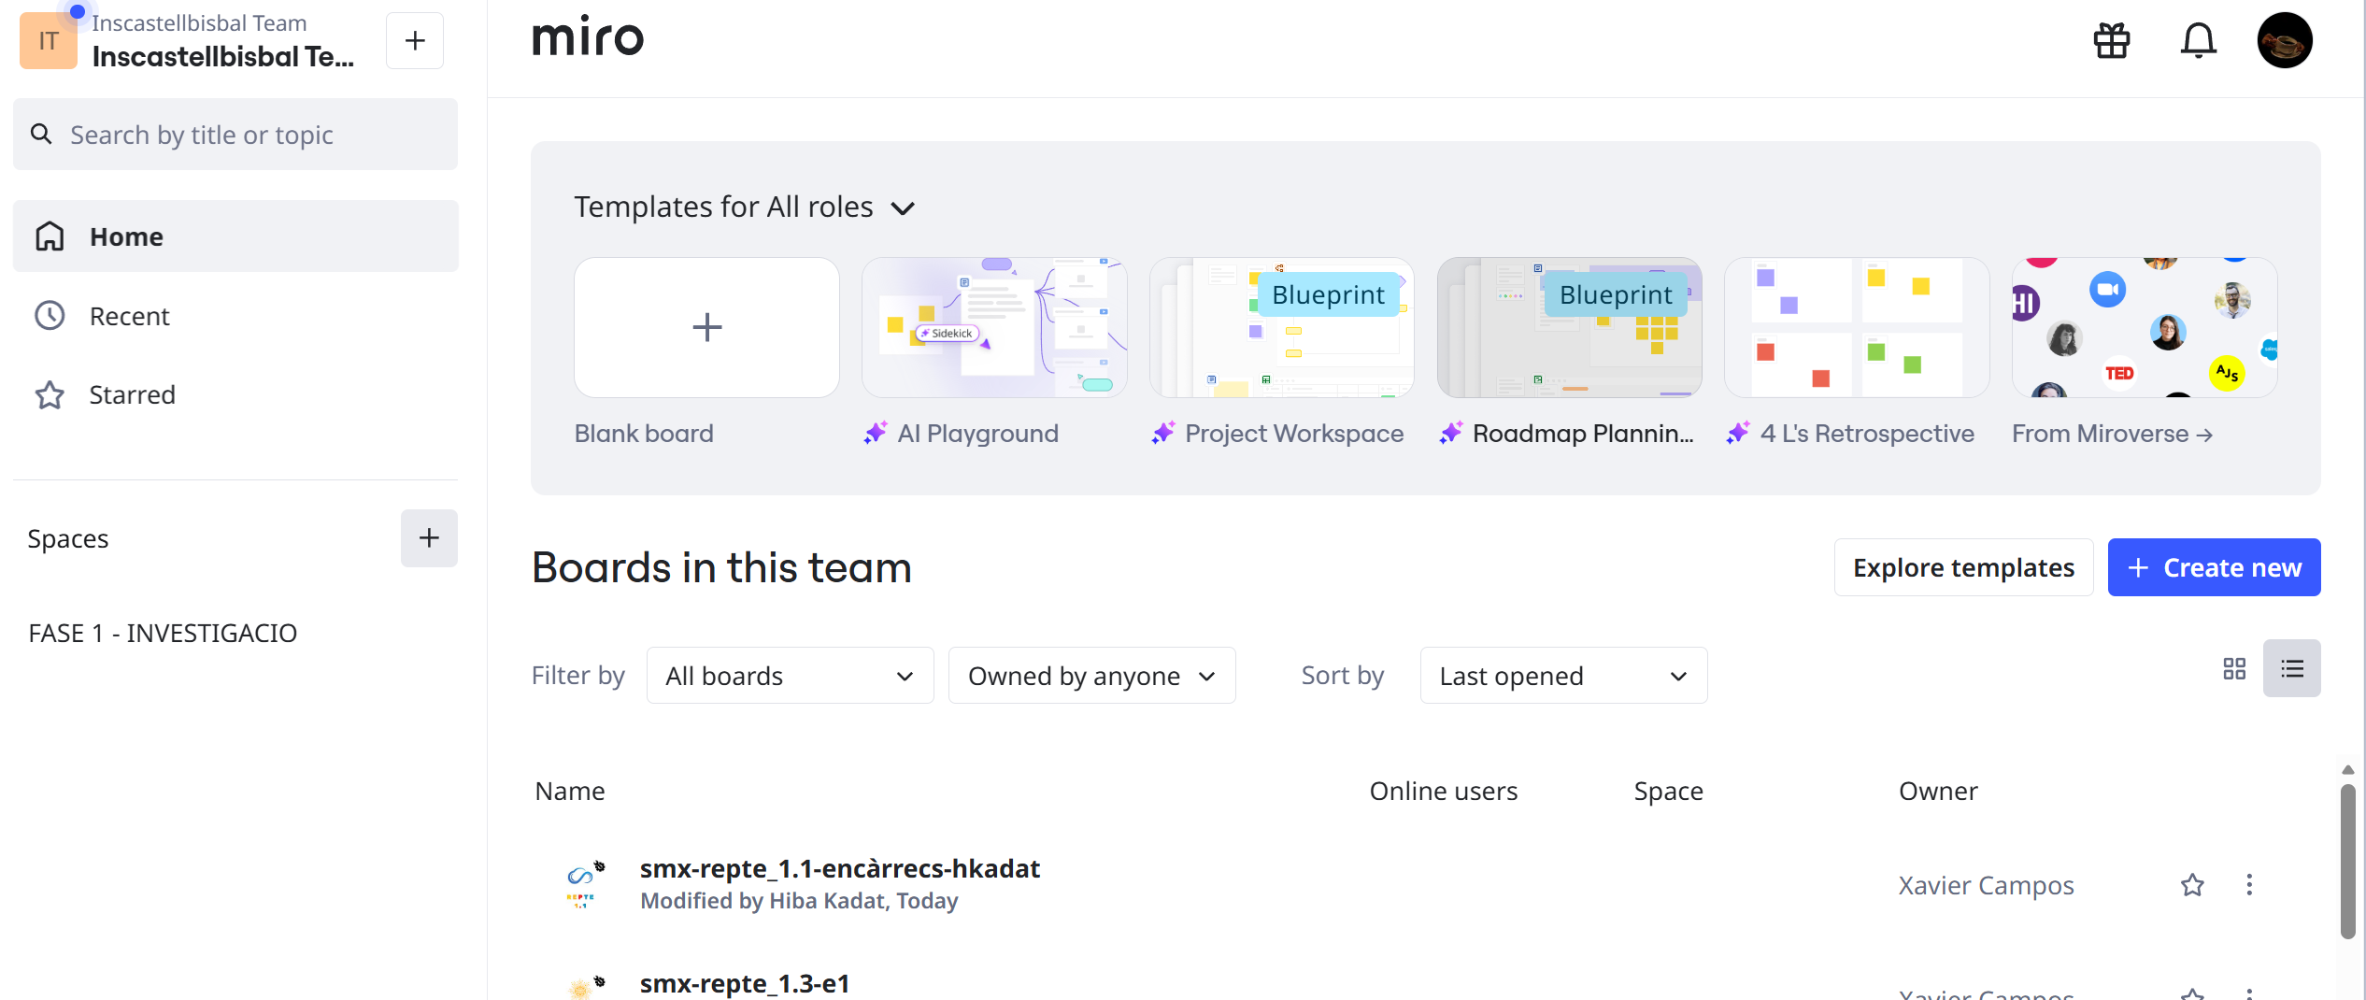Open From Miroverse link

pyautogui.click(x=2112, y=434)
